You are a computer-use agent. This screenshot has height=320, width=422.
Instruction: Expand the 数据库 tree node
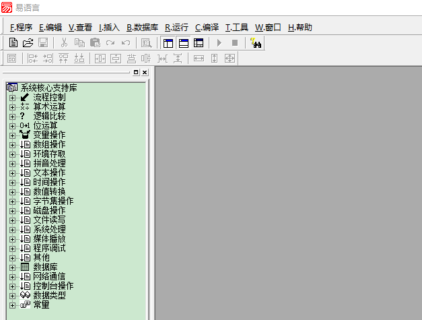(x=12, y=267)
